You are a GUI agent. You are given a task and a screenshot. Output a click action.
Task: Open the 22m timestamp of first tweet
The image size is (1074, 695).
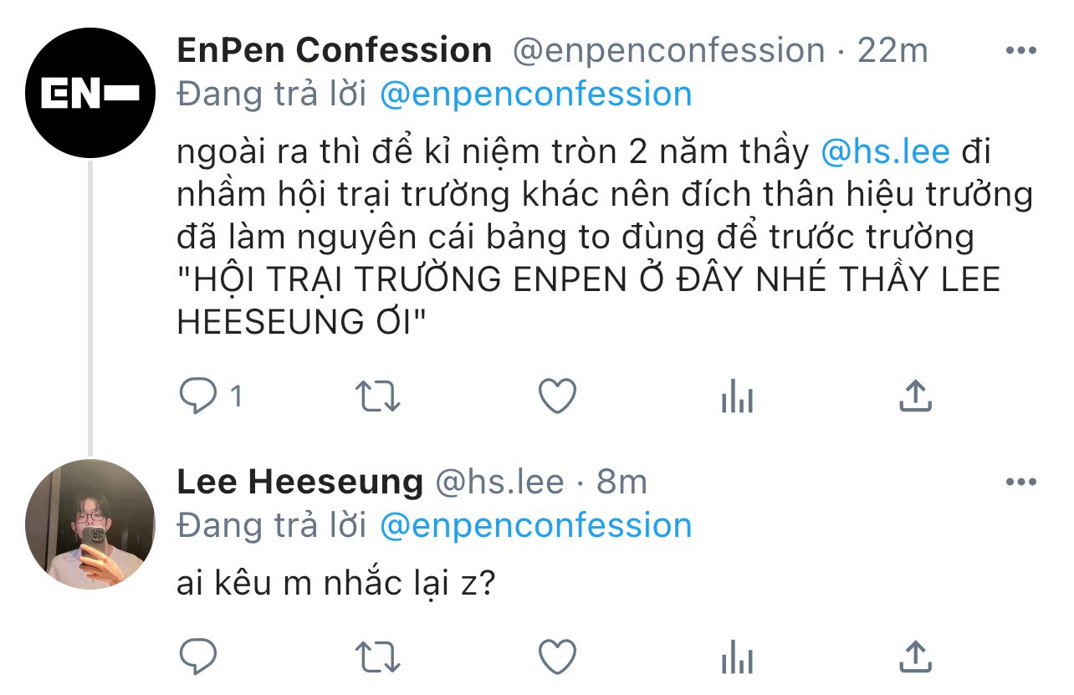click(892, 51)
